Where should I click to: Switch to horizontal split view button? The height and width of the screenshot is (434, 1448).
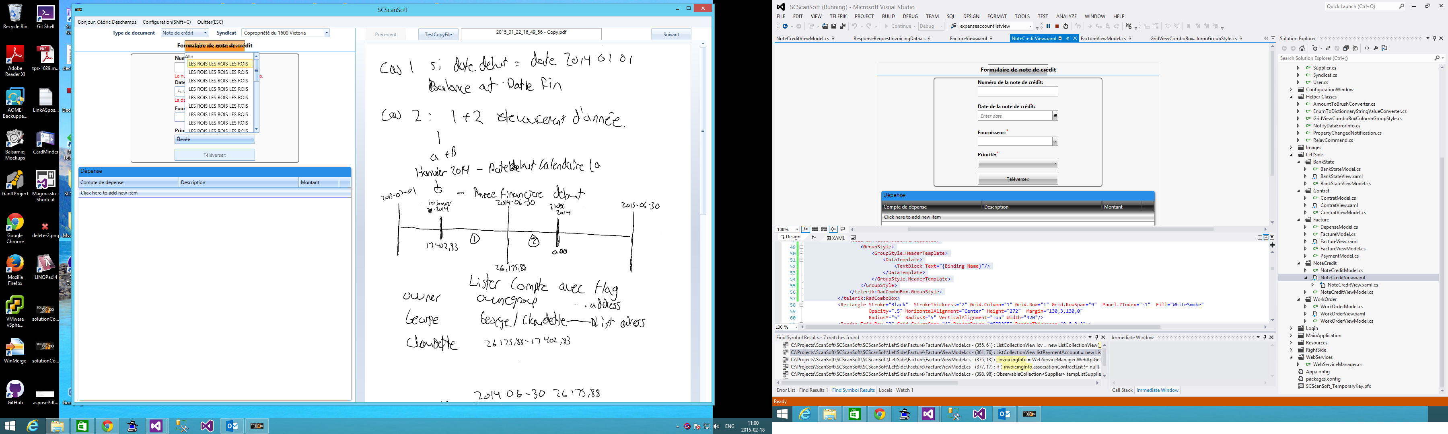coord(1265,237)
